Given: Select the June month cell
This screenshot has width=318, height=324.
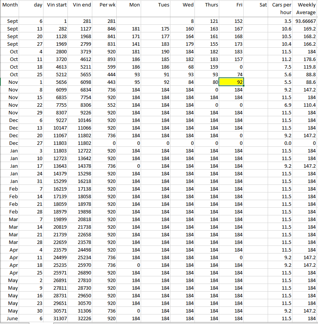Looking at the screenshot, I should click(10, 318).
